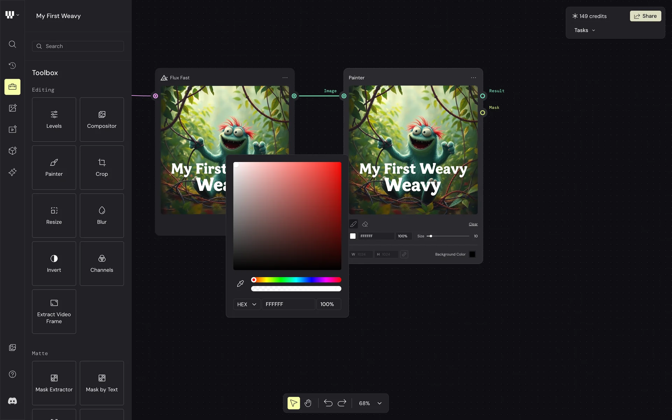Open the history sidebar icon
Viewport: 672px width, 420px height.
click(x=12, y=65)
